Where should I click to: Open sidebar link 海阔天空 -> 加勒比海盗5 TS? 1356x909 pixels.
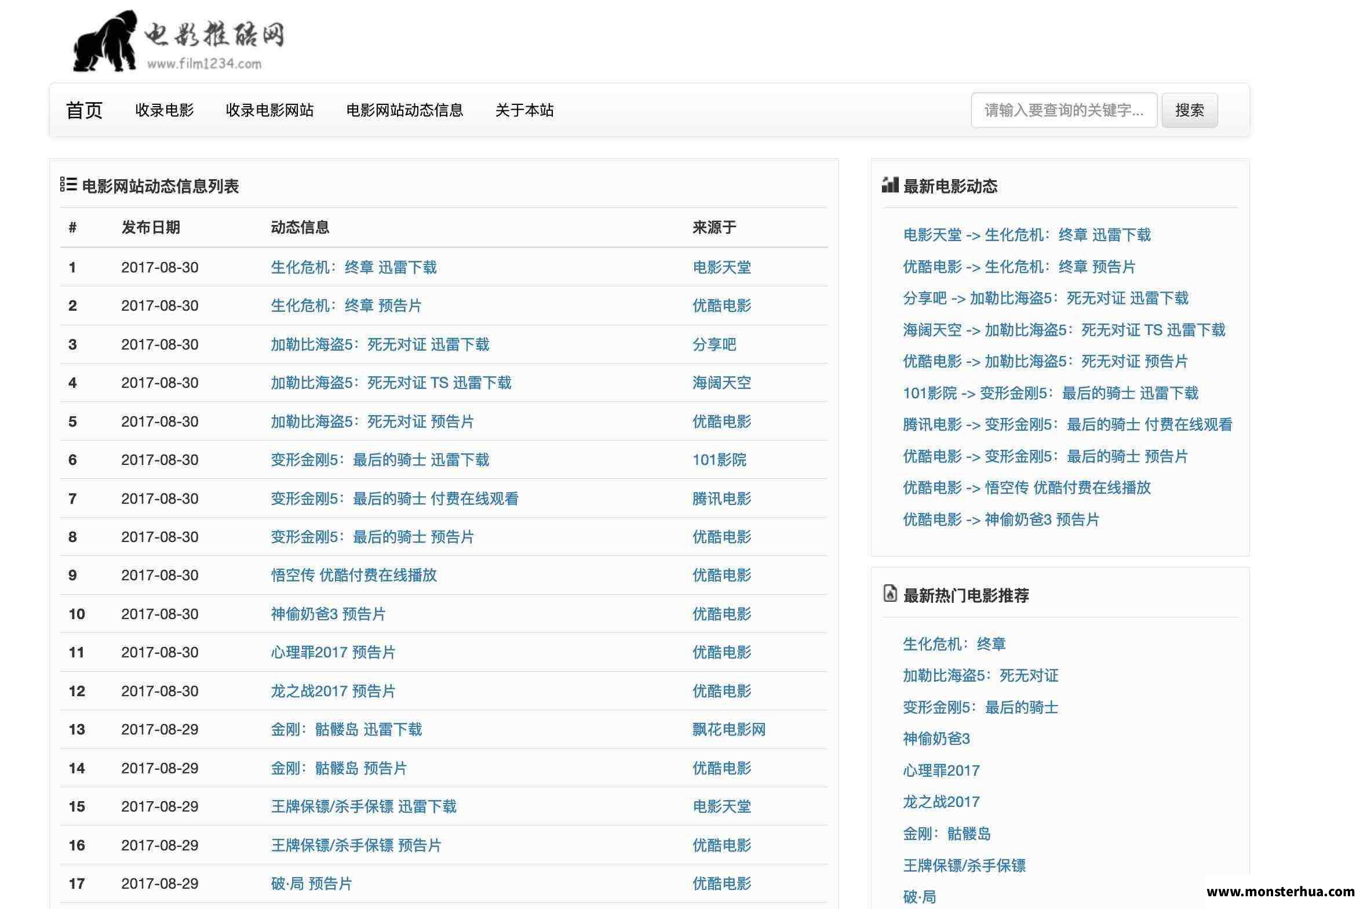(x=1065, y=330)
